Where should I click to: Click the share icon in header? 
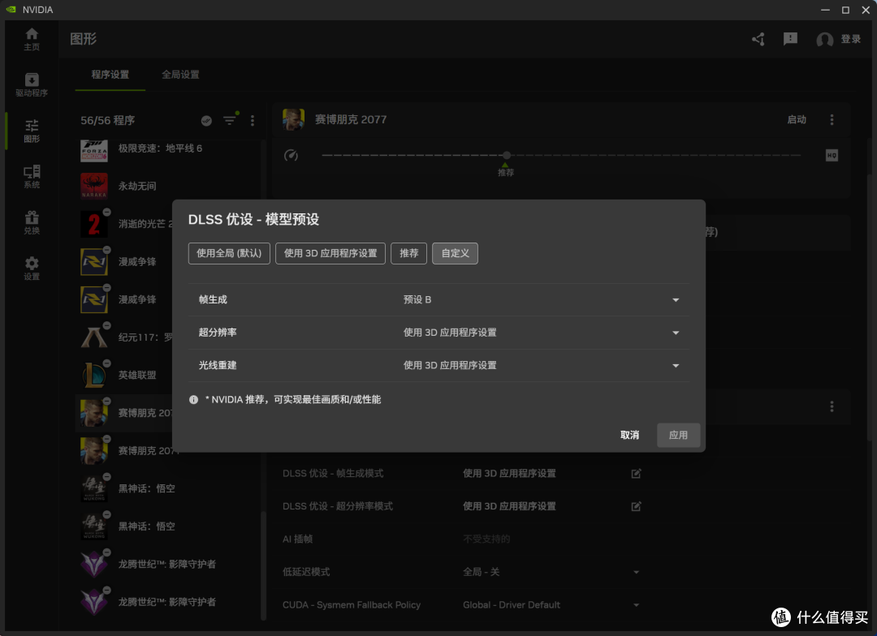point(758,39)
